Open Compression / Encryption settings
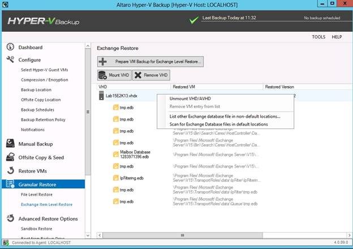The height and width of the screenshot is (249, 353). pos(44,80)
